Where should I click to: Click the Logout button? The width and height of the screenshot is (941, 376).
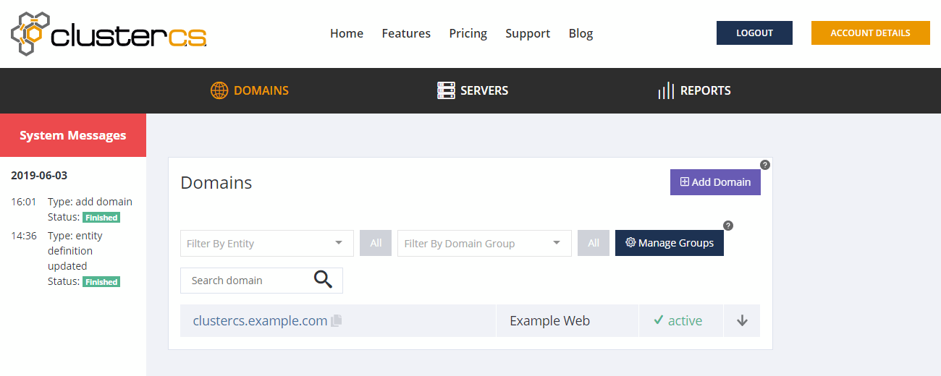point(754,33)
